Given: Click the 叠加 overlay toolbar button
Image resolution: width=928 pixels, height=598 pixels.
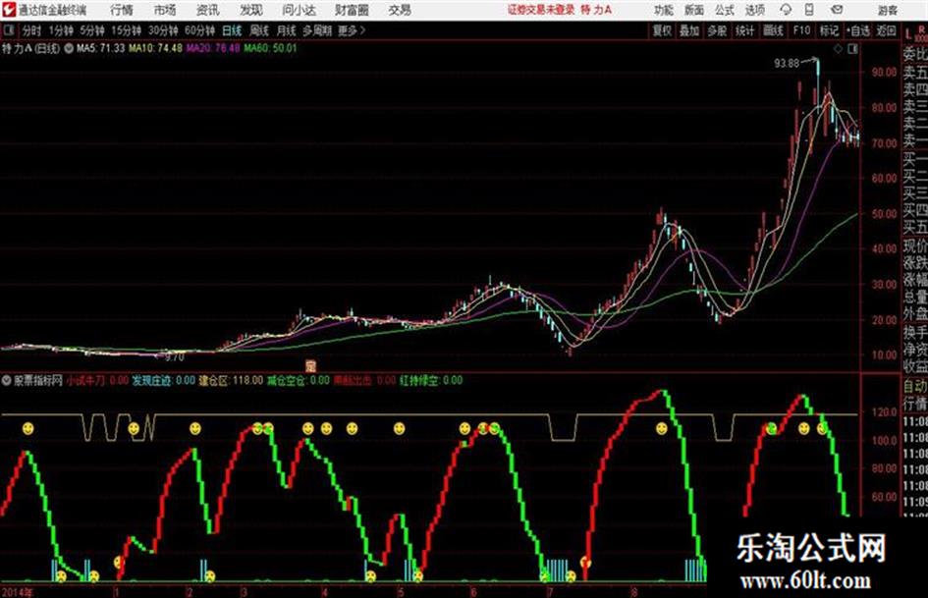Looking at the screenshot, I should [689, 30].
